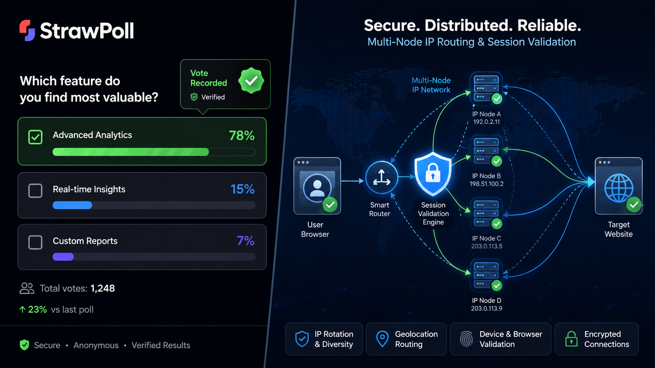Open the Encrypted Connections card
Image resolution: width=655 pixels, height=368 pixels.
pyautogui.click(x=597, y=339)
